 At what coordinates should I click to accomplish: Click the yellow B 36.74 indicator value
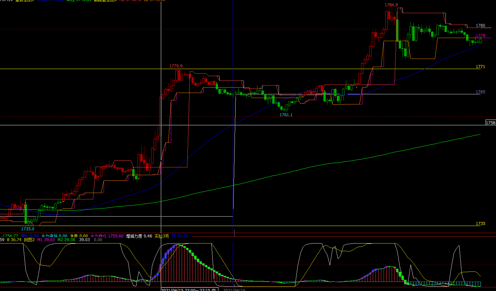(x=14, y=240)
